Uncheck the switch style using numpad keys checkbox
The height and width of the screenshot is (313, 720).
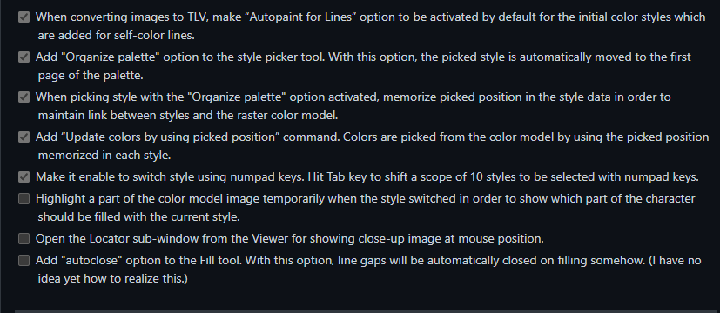tap(24, 176)
